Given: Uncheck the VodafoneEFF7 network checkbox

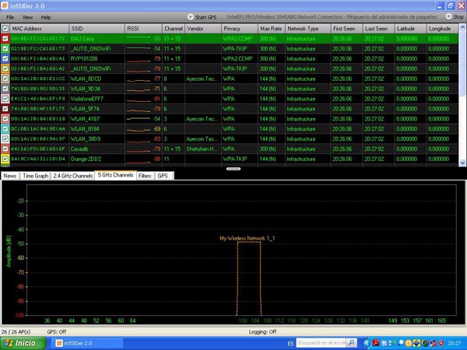Looking at the screenshot, I should (5, 99).
